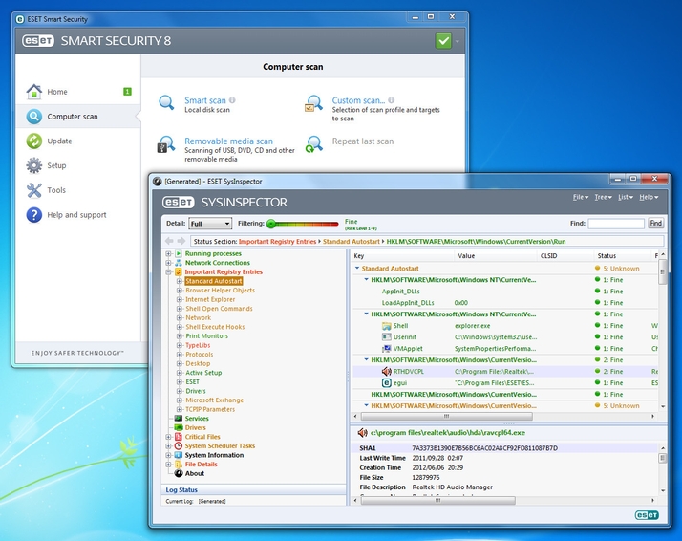Click the Network Connections tree icon

pyautogui.click(x=179, y=263)
